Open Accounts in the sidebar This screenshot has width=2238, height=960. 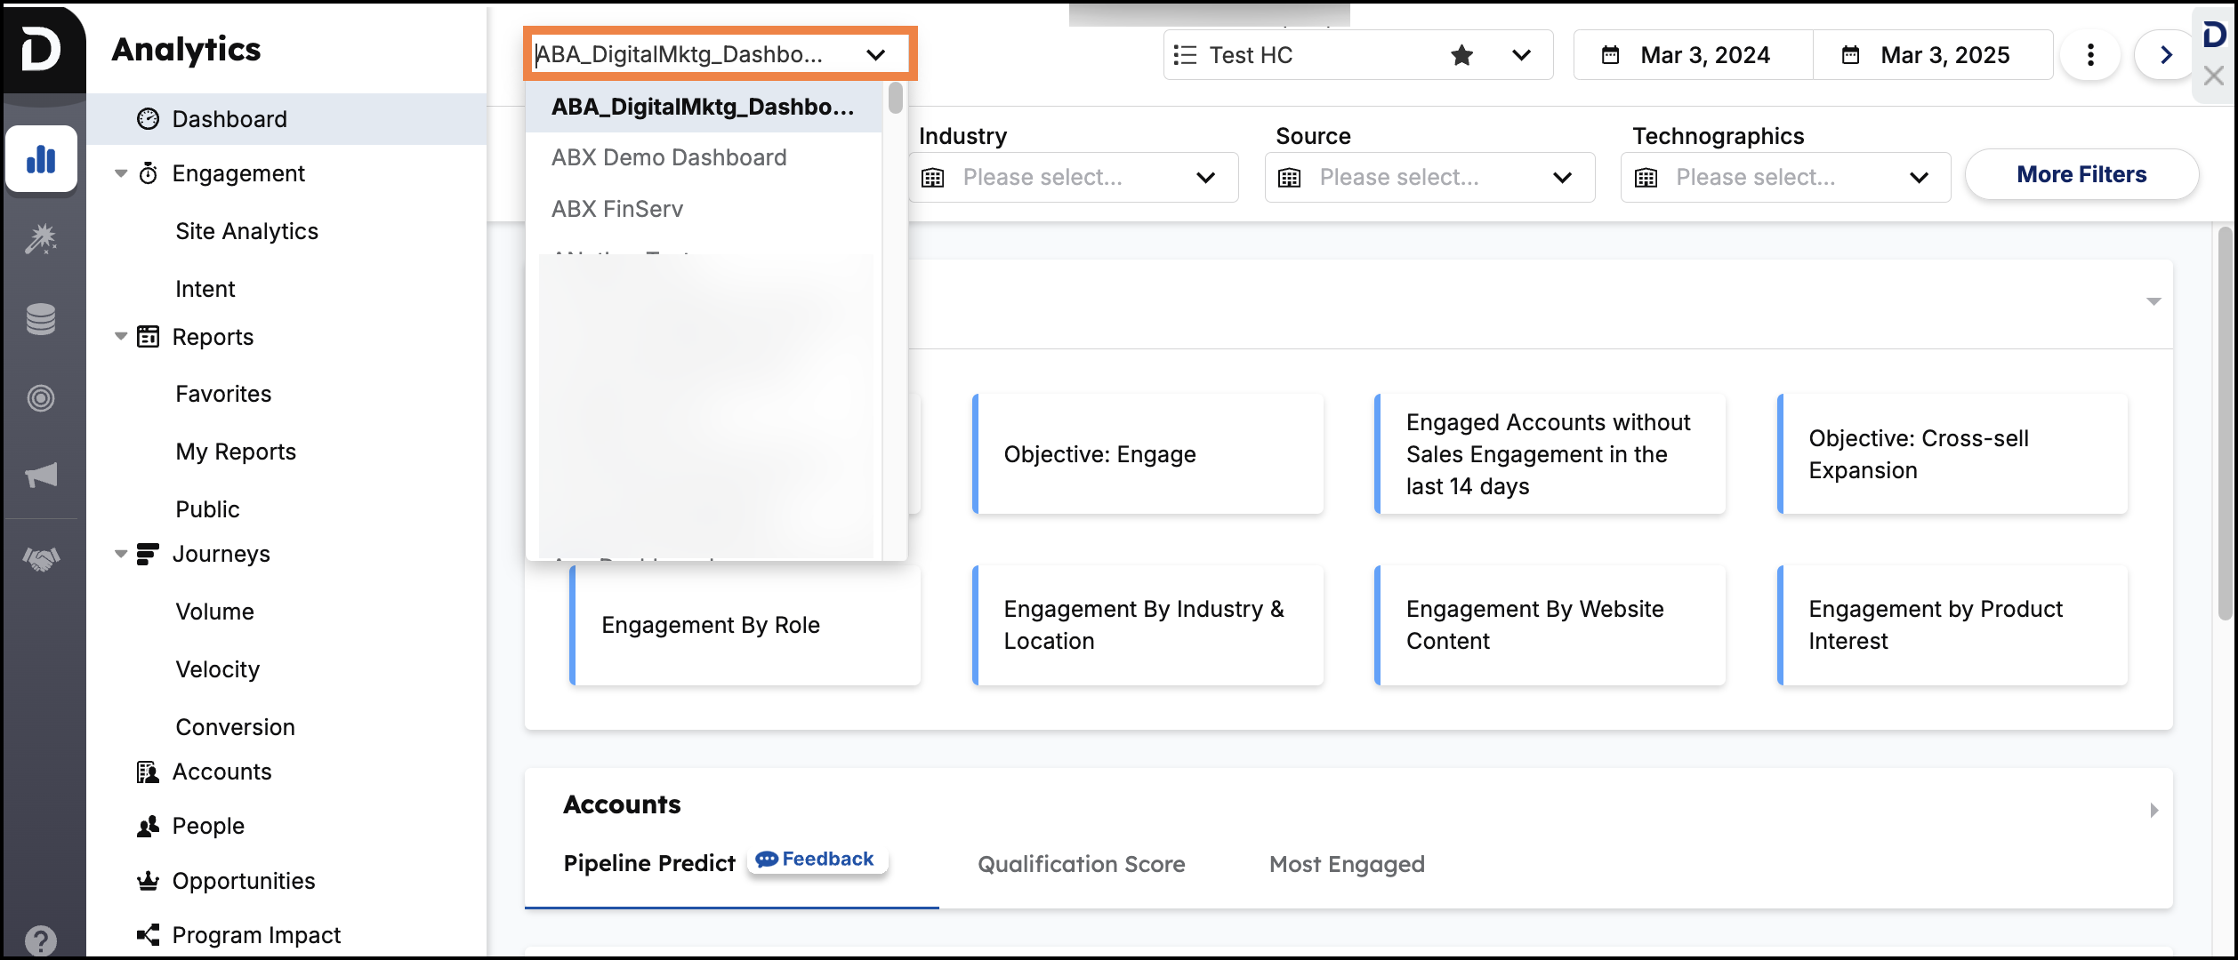[x=221, y=772]
